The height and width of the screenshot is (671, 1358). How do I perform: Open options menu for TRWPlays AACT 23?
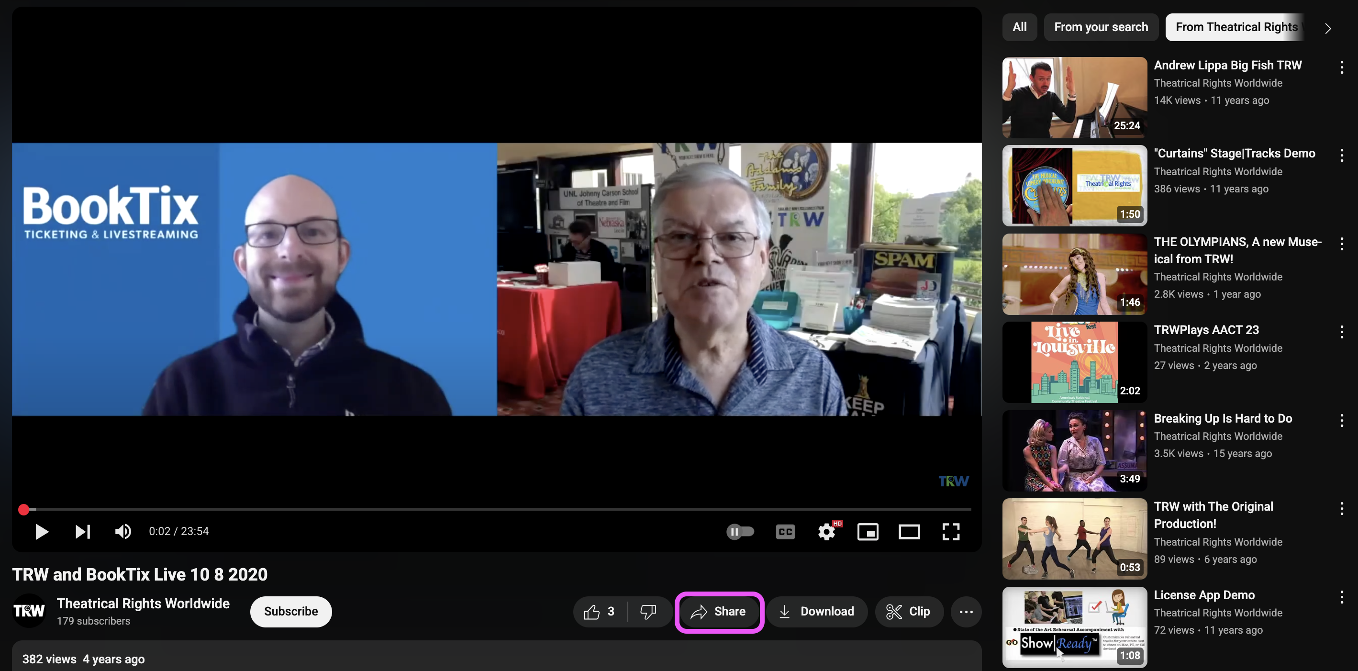click(x=1341, y=332)
